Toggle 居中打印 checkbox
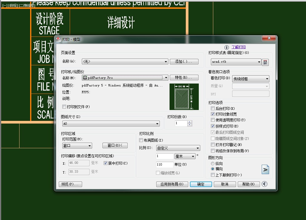 (105, 163)
